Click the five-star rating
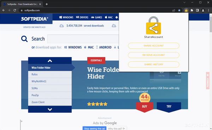The height and width of the screenshot is (130, 212). pyautogui.click(x=98, y=104)
